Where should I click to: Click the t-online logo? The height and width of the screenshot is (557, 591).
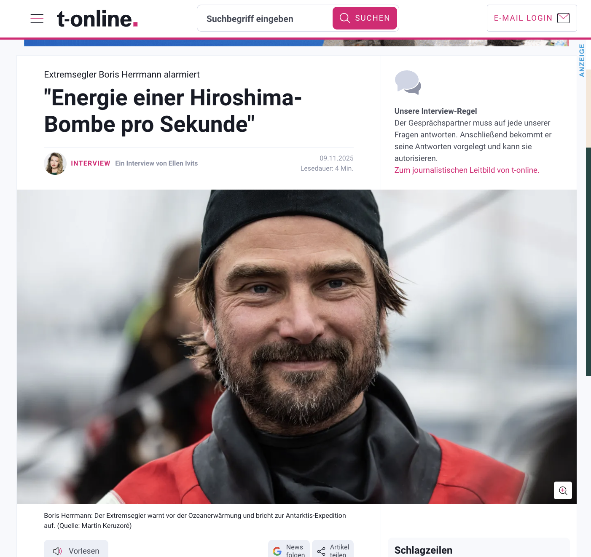[97, 19]
